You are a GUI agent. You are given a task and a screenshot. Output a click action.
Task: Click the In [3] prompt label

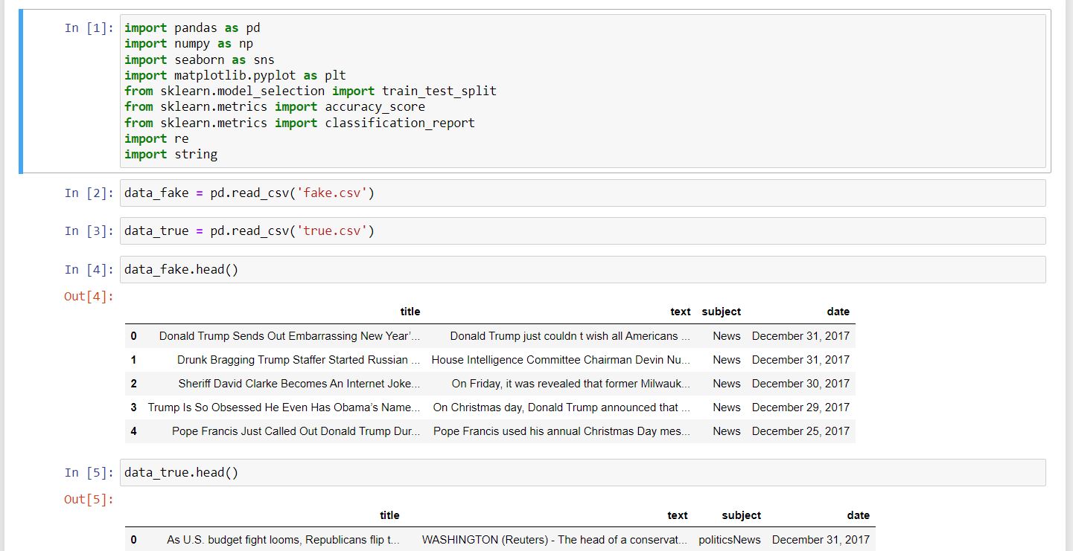click(89, 231)
